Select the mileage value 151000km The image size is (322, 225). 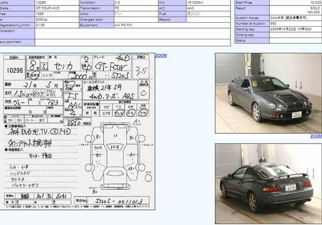pyautogui.click(x=195, y=3)
